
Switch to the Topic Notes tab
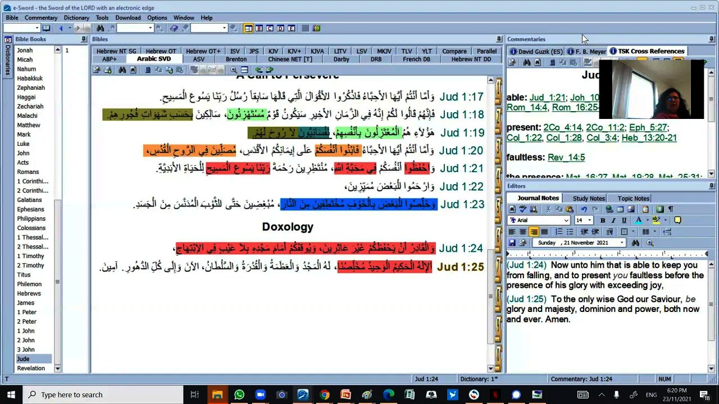pos(634,198)
